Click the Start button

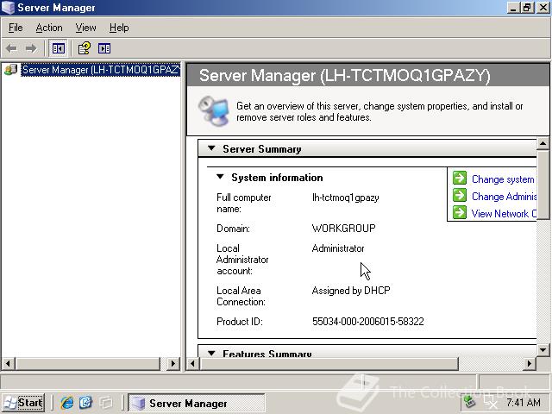click(x=23, y=403)
